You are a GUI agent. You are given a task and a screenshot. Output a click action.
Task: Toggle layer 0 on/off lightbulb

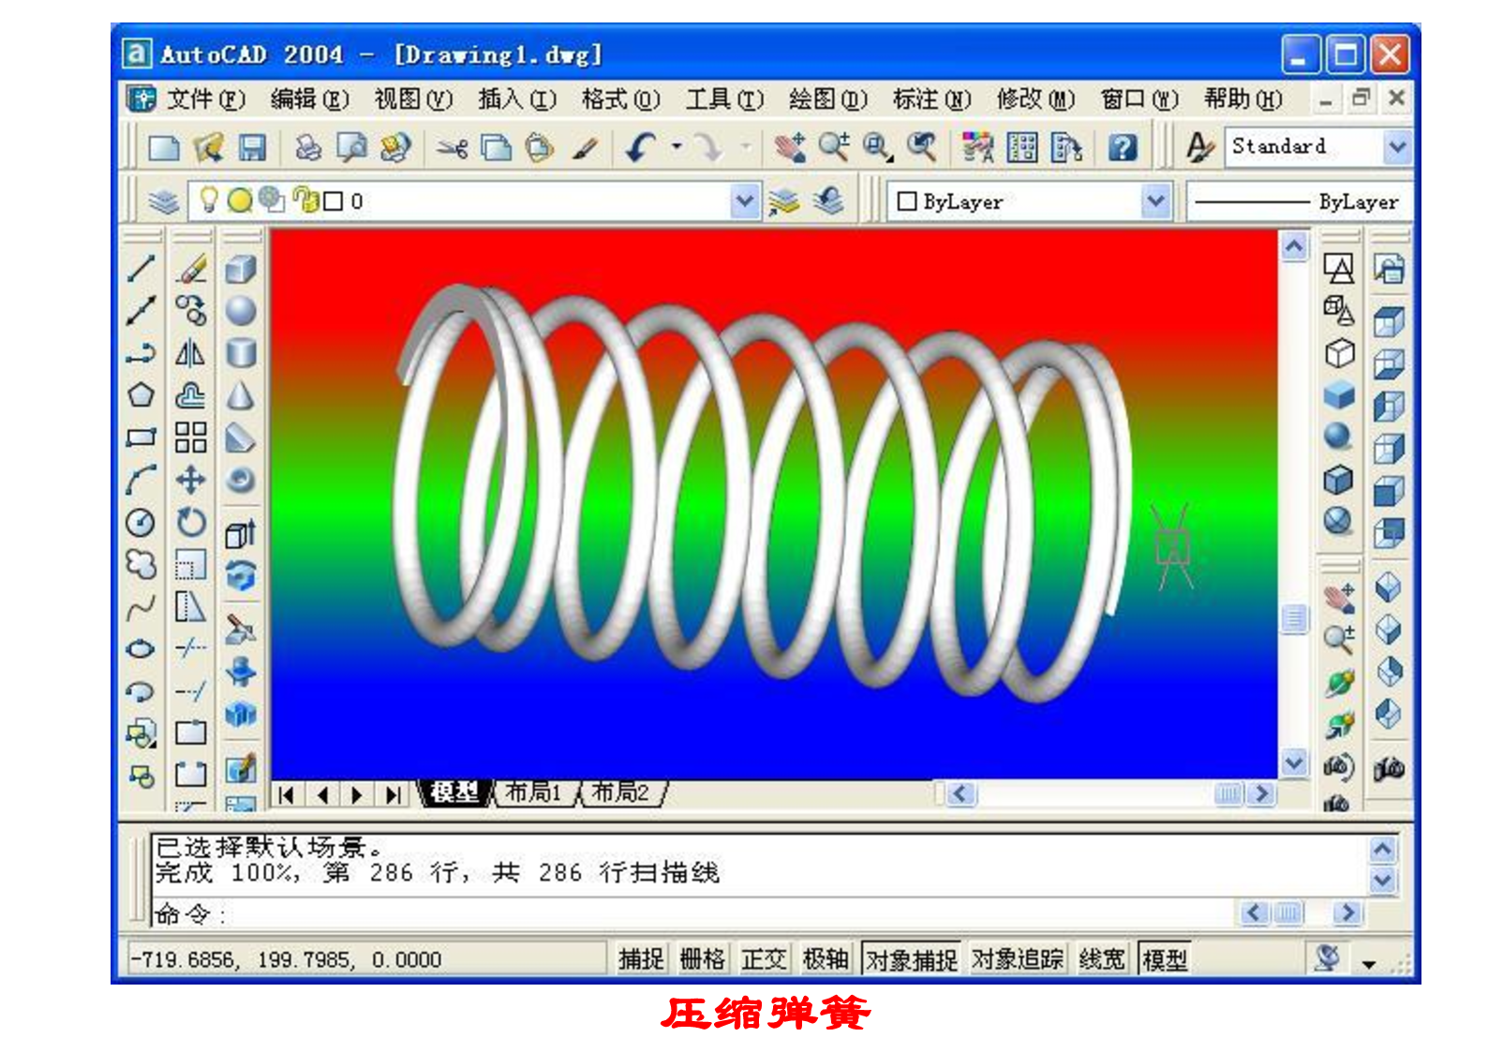[209, 200]
